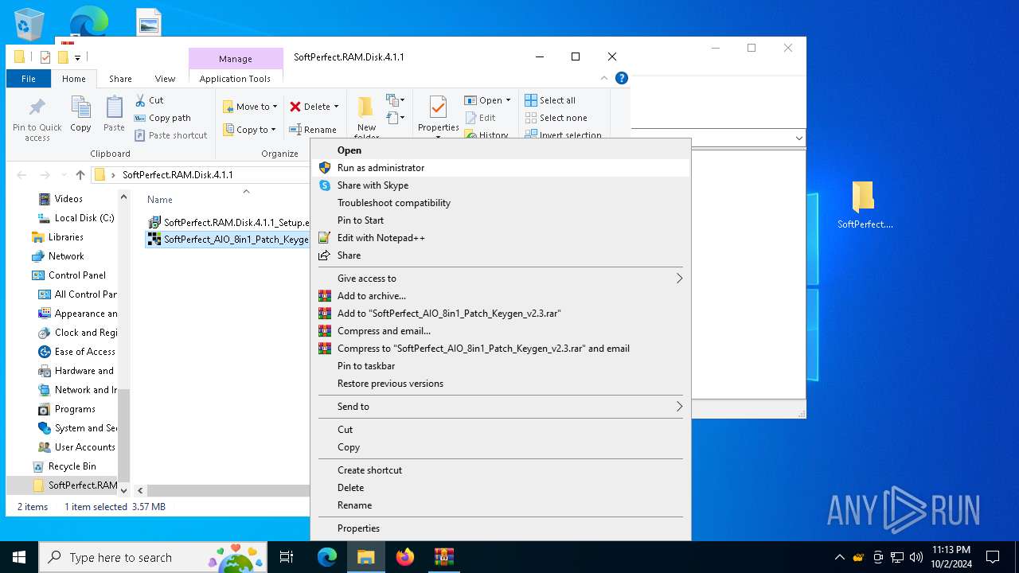The width and height of the screenshot is (1019, 573).
Task: Select Local Disk (C:) in sidebar
Action: point(76,218)
